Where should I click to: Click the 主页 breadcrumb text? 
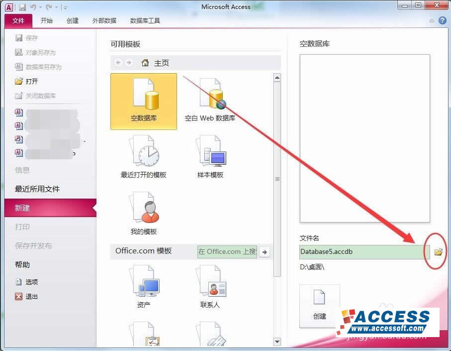click(x=162, y=63)
